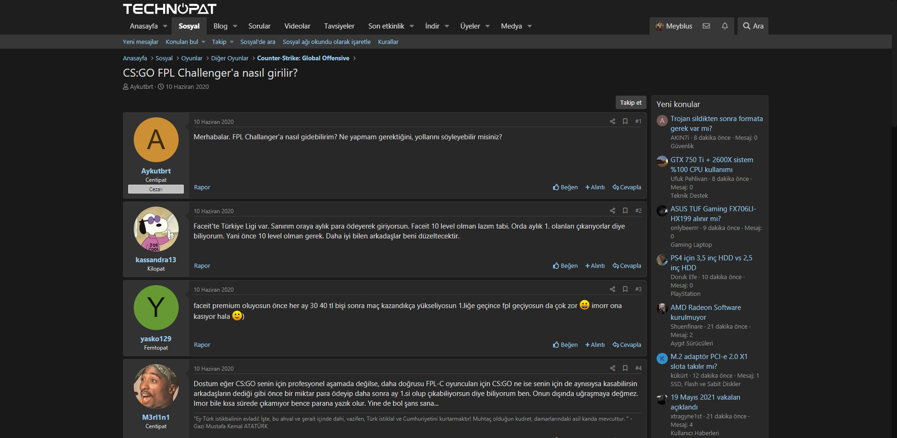Click thread author Aykutbrt under title
897x438 pixels.
pyautogui.click(x=141, y=87)
